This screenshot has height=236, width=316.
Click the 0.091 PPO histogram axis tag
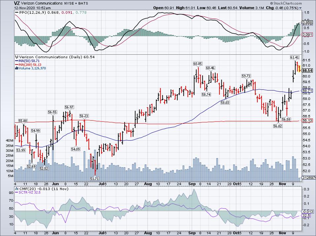[x=307, y=35]
